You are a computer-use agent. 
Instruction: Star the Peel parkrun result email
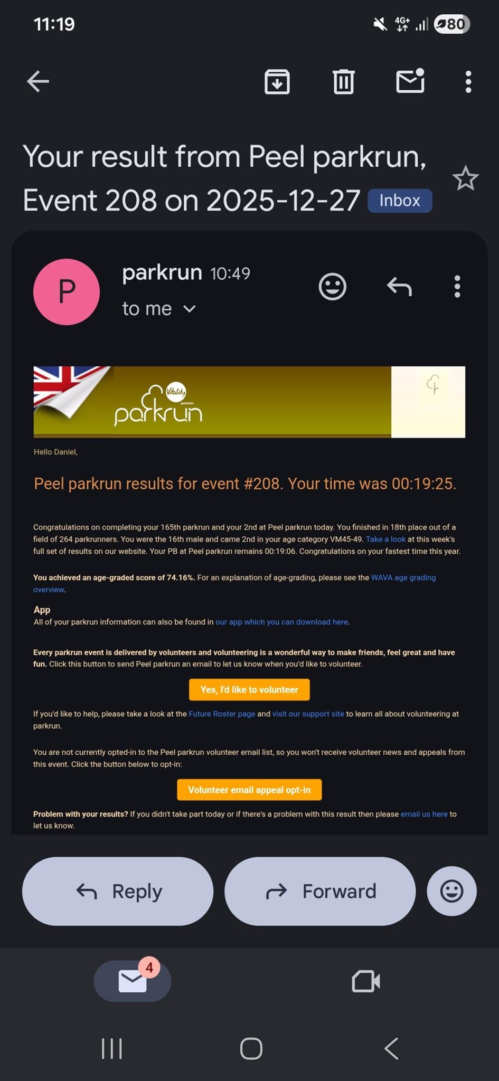tap(465, 178)
